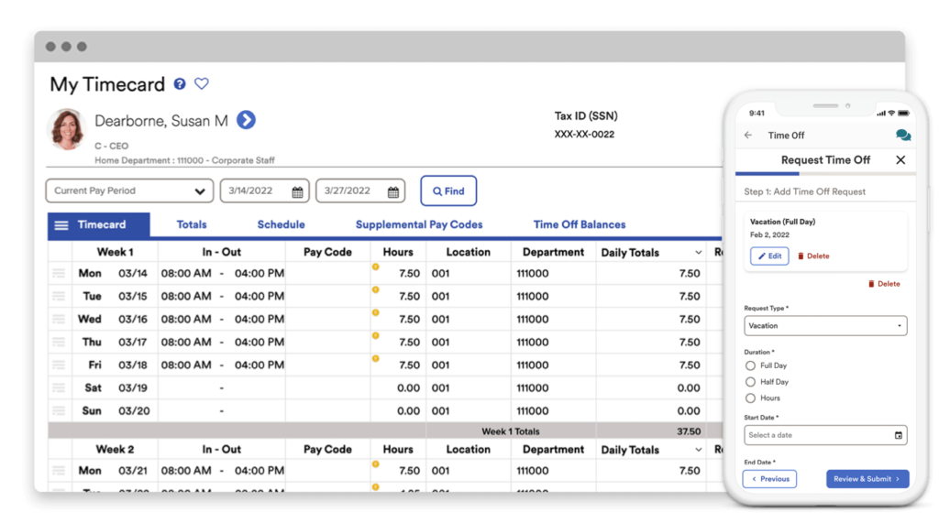Screen dimensions: 939x523
Task: Tap the Previous button on phone
Action: [x=769, y=479]
